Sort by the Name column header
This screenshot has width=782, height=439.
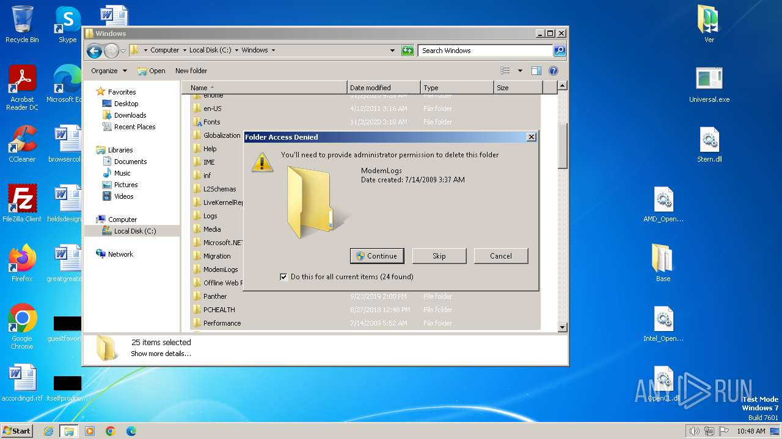(266, 88)
